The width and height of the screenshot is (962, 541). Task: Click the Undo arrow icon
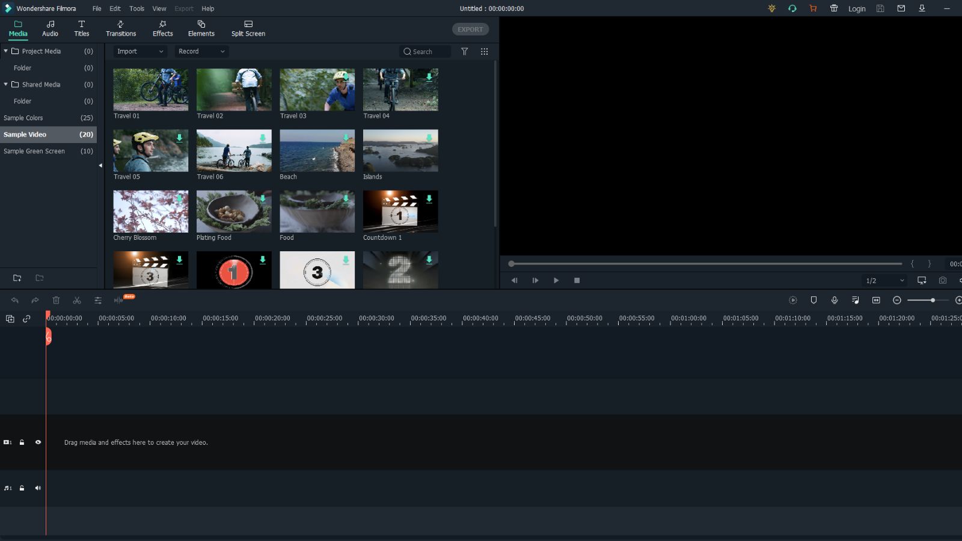(15, 300)
